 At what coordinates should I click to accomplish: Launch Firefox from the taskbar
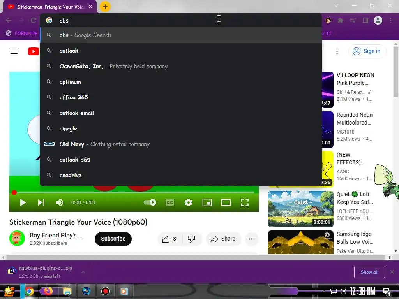point(48,291)
